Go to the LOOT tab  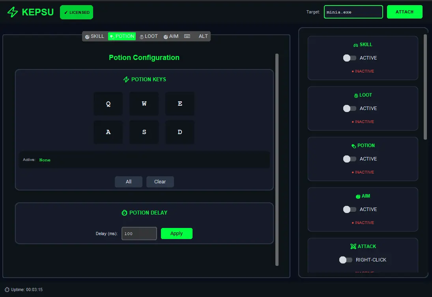coord(149,36)
